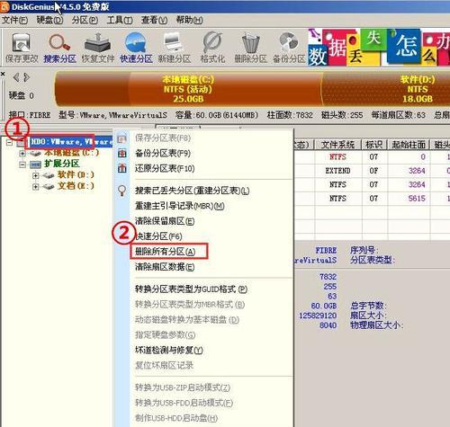Click the 保存更改 toolbar icon
This screenshot has height=427, width=450.
pyautogui.click(x=22, y=48)
